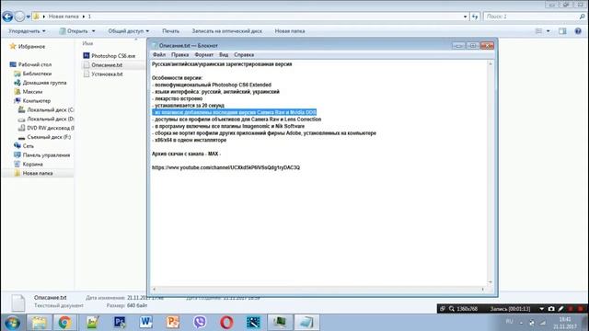
Task: Click the address bar refresh button
Action: coord(475,17)
